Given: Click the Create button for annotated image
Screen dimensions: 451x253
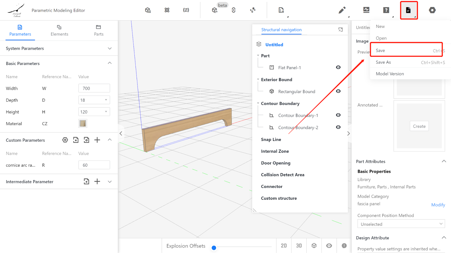Looking at the screenshot, I should [419, 126].
